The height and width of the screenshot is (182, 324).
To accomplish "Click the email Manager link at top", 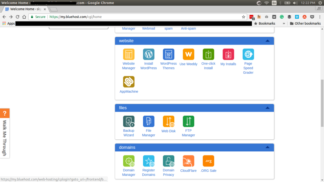I will coord(128,28).
